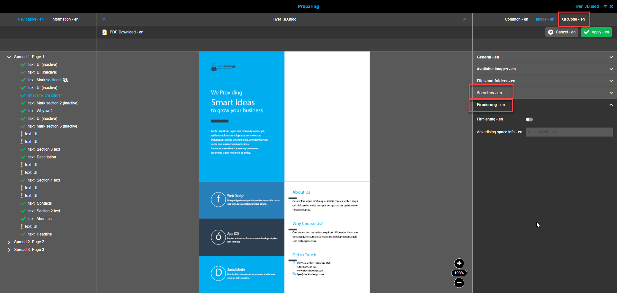This screenshot has height=293, width=617.
Task: Click the zoom-in plus icon
Action: tap(459, 263)
